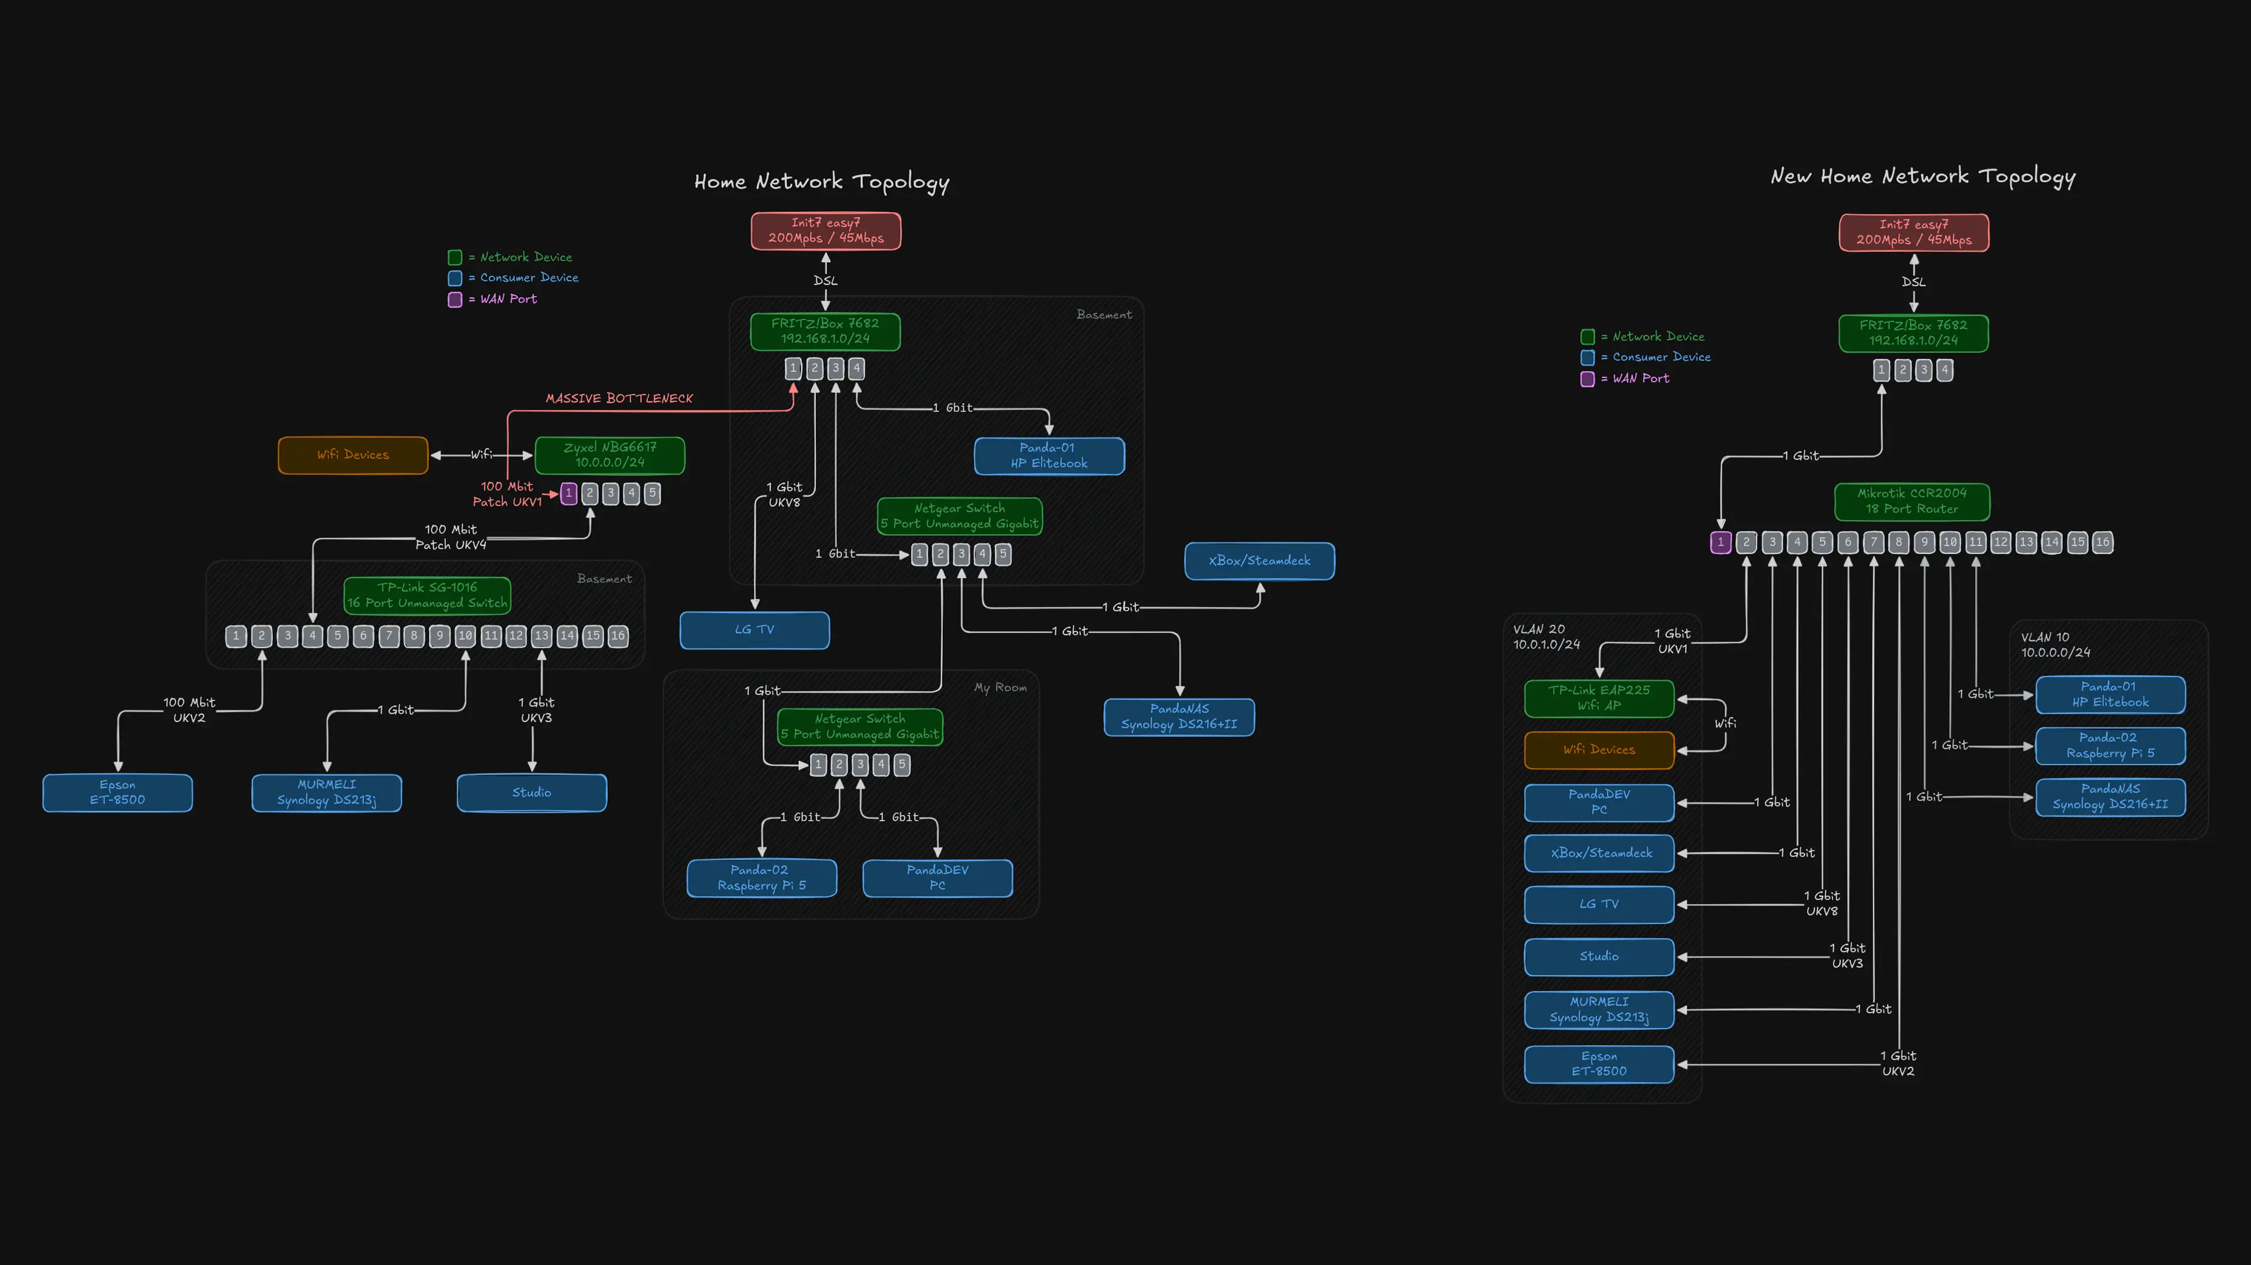This screenshot has height=1265, width=2251.
Task: Select the Mikrotik CCR2004 18 Port Router box
Action: [x=1912, y=502]
